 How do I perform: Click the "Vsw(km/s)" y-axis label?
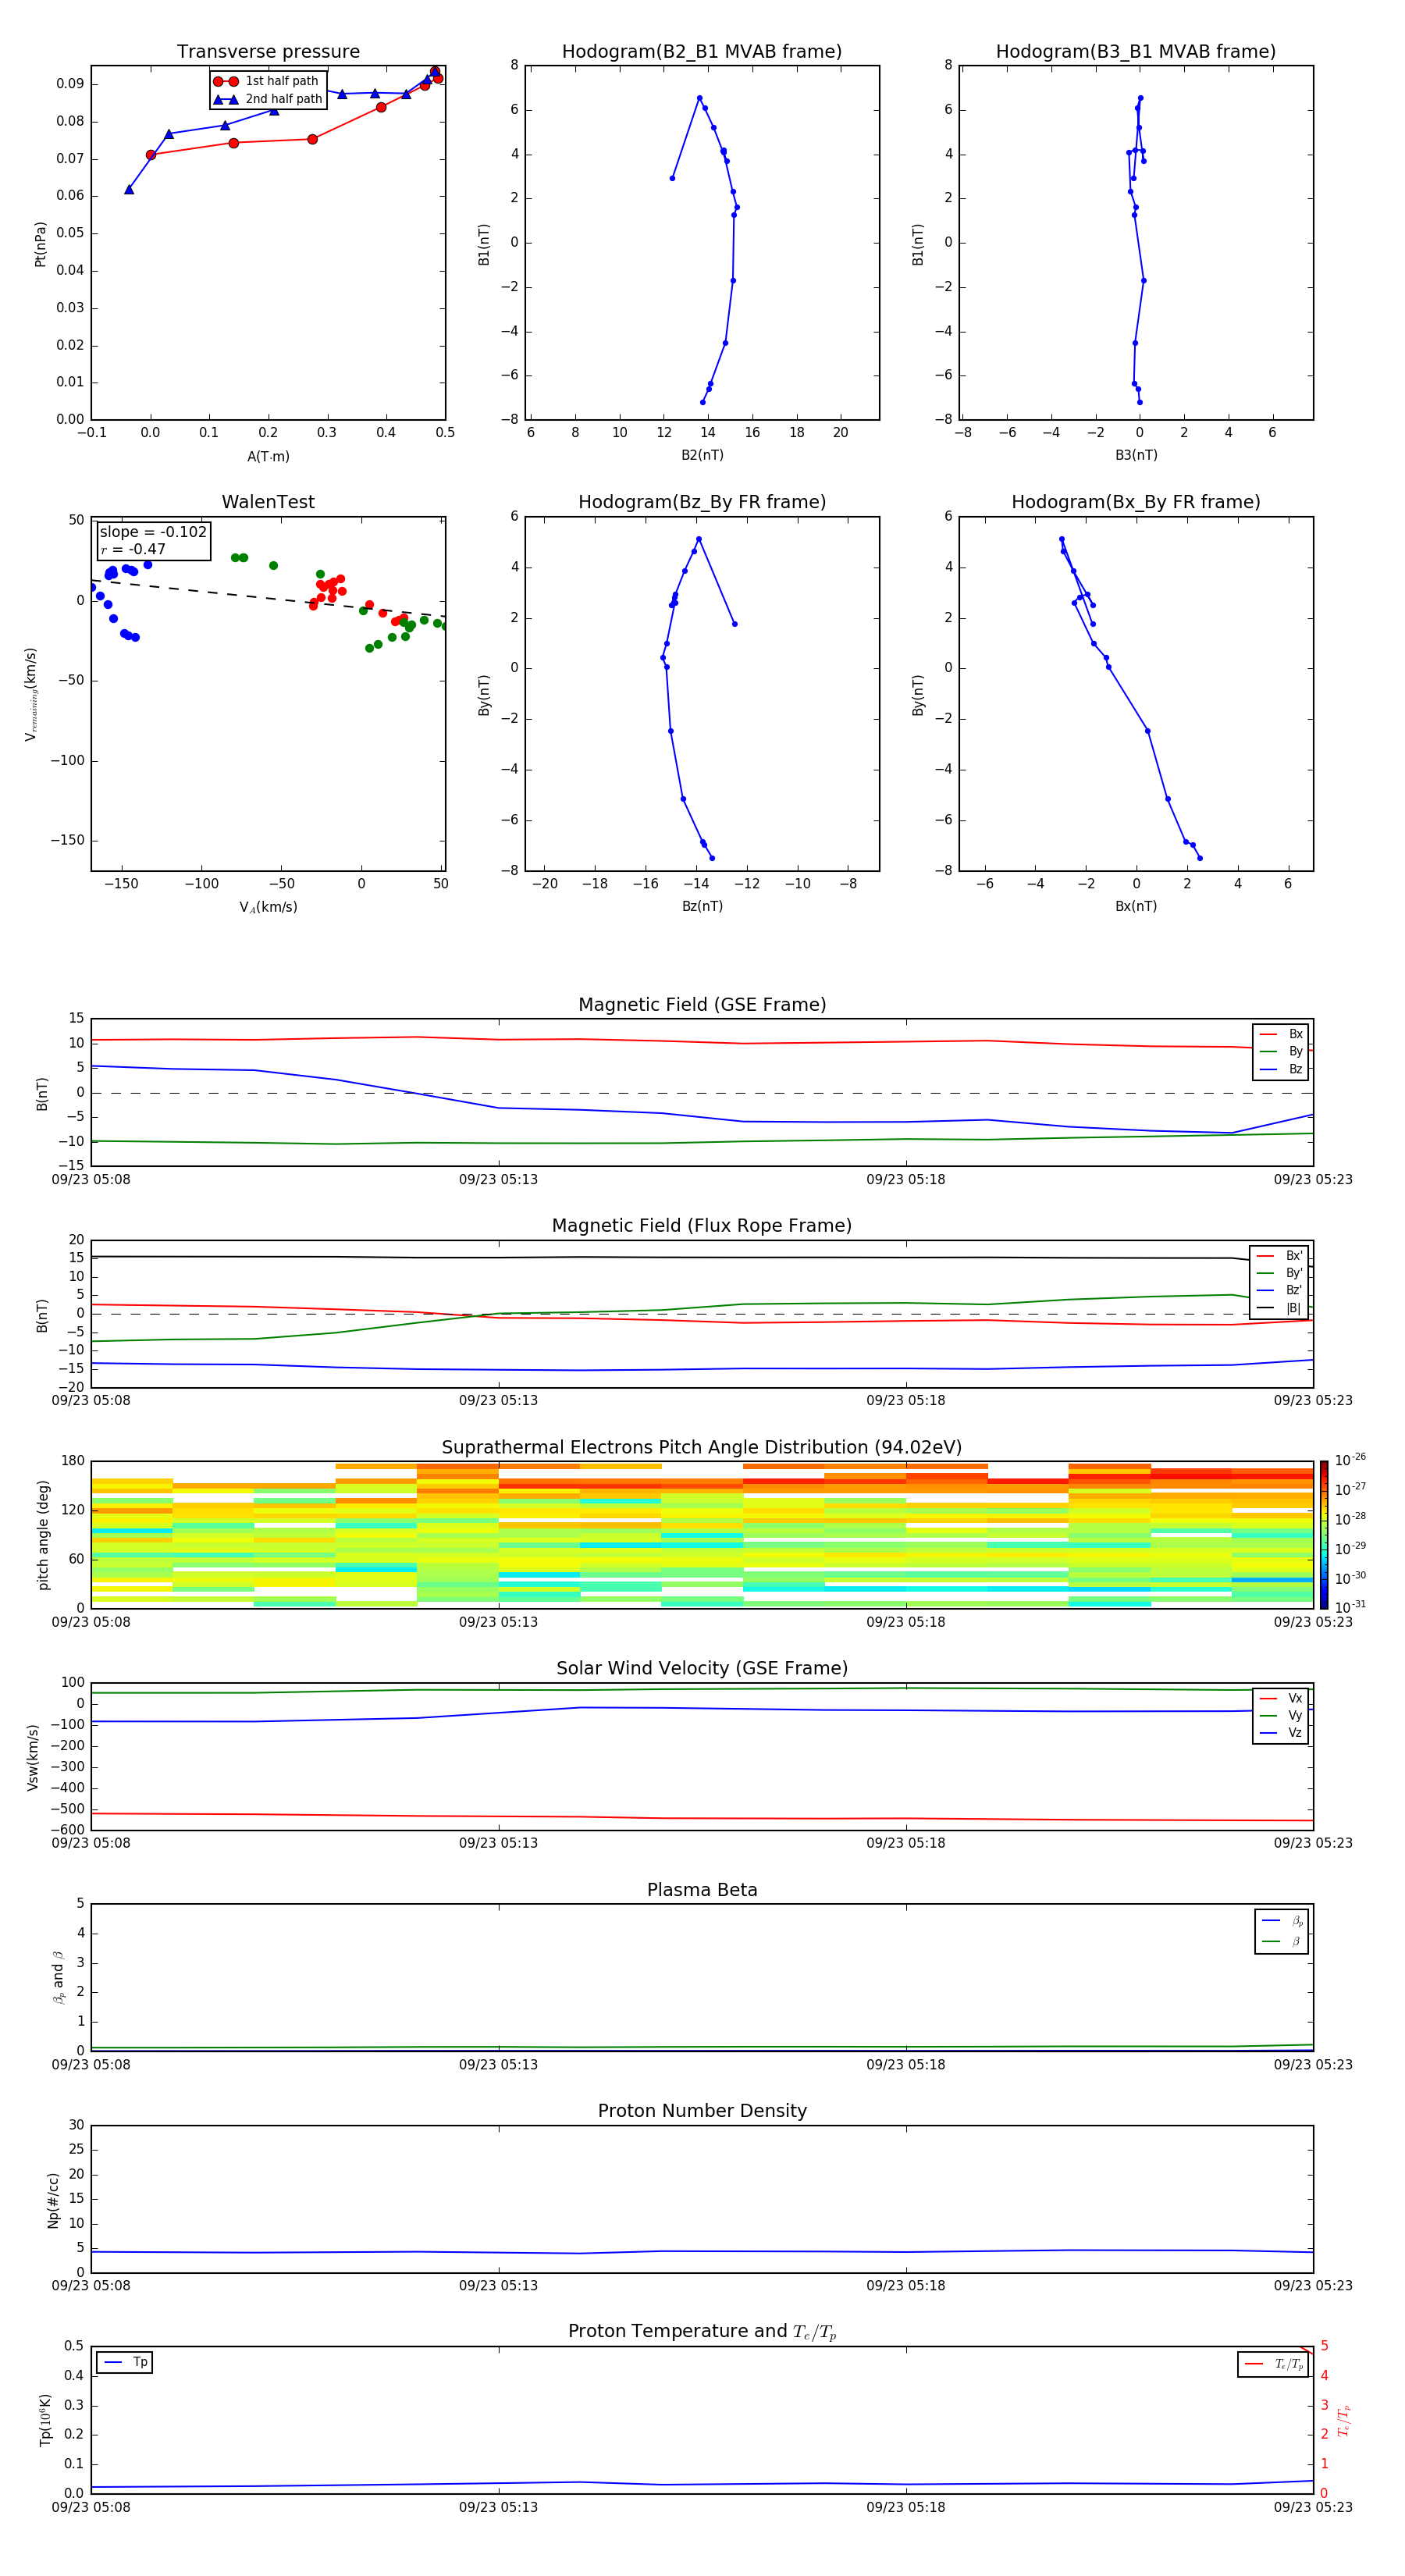pos(32,1757)
